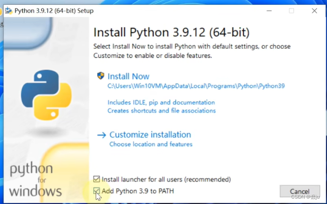Toggle Add Python 3.9 to PATH checkbox
Image resolution: width=327 pixels, height=204 pixels.
[x=97, y=190]
